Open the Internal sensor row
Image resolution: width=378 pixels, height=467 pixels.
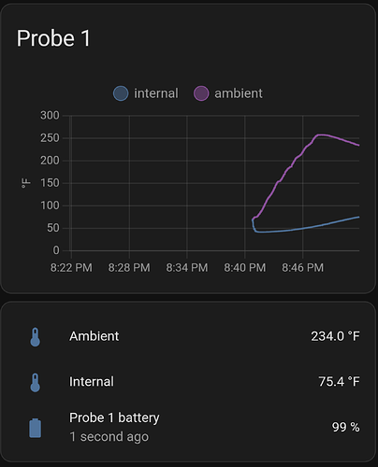pos(189,382)
